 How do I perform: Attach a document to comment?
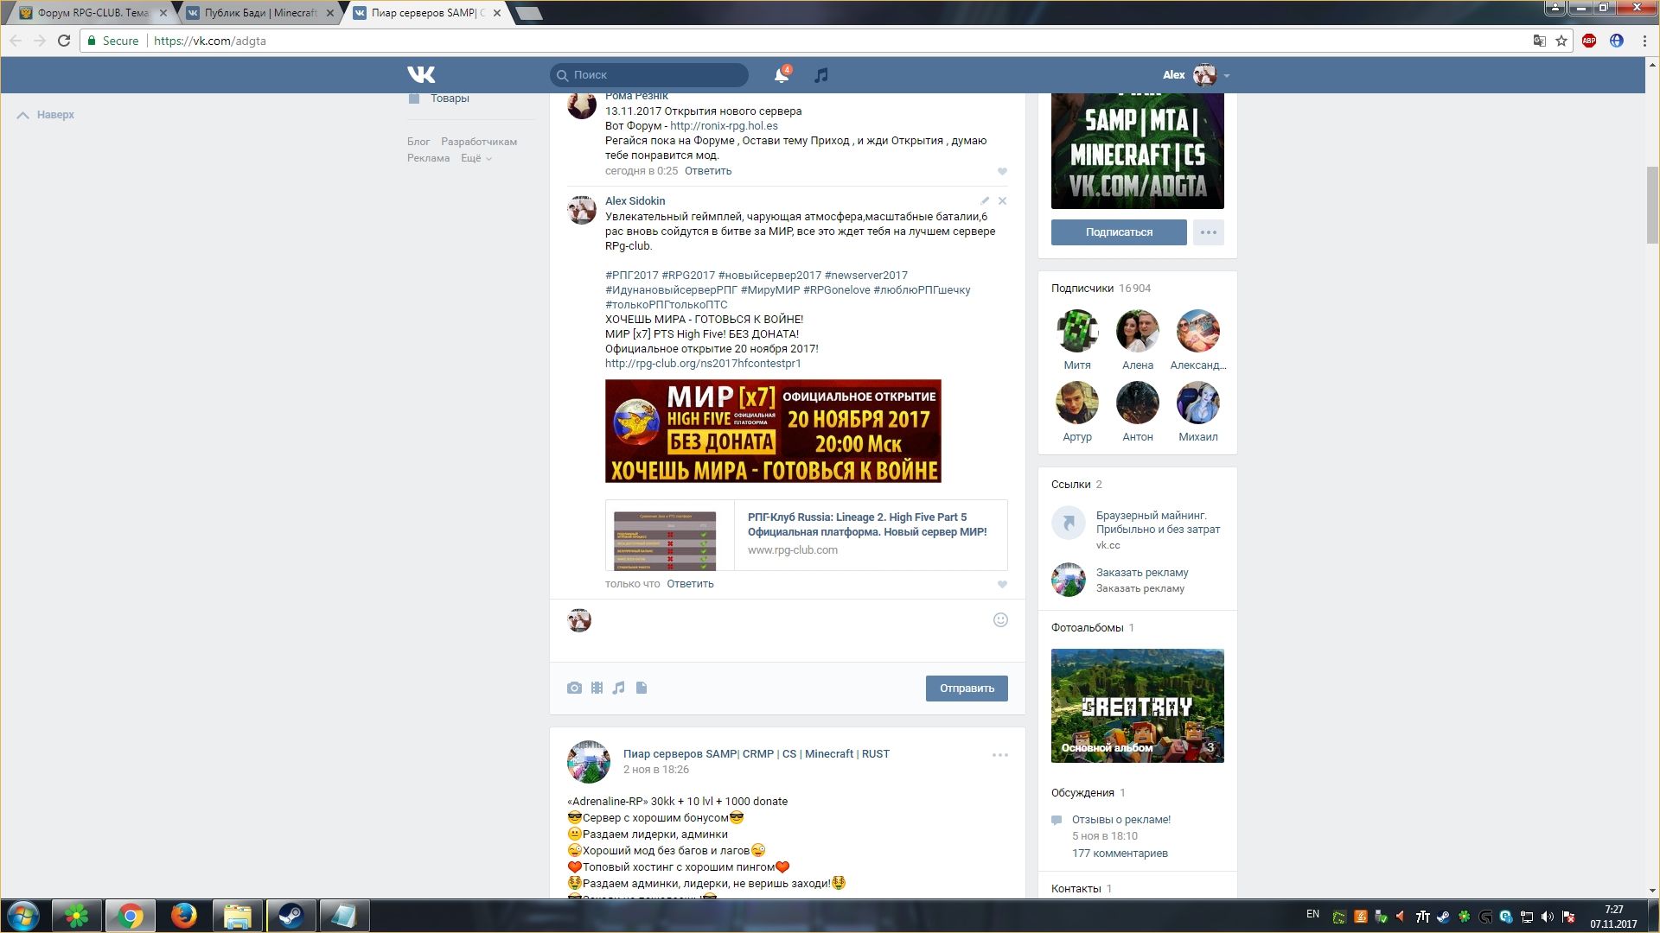tap(642, 689)
